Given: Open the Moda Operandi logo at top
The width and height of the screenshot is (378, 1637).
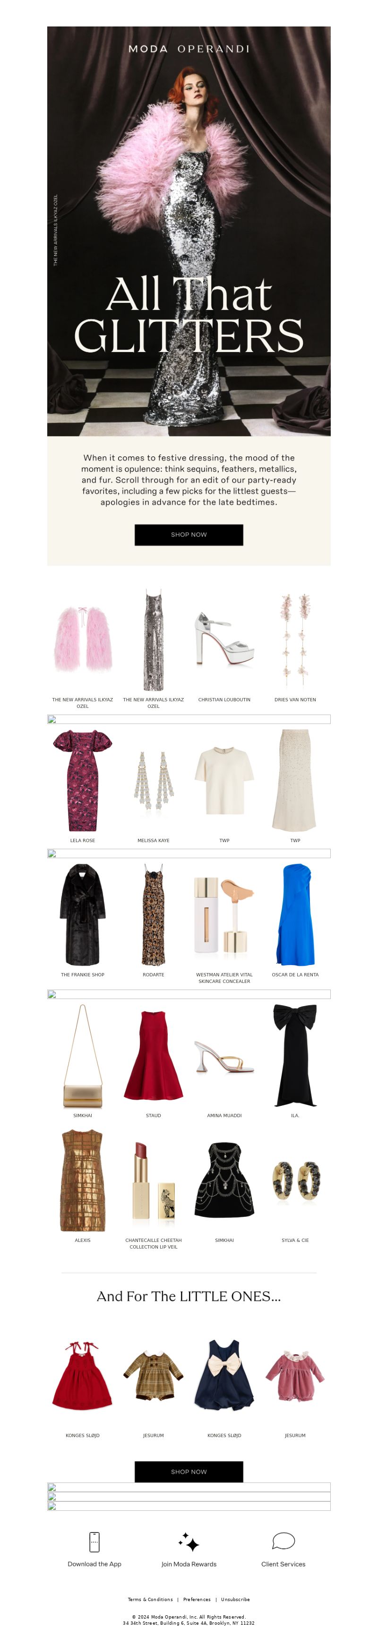Looking at the screenshot, I should click(189, 49).
